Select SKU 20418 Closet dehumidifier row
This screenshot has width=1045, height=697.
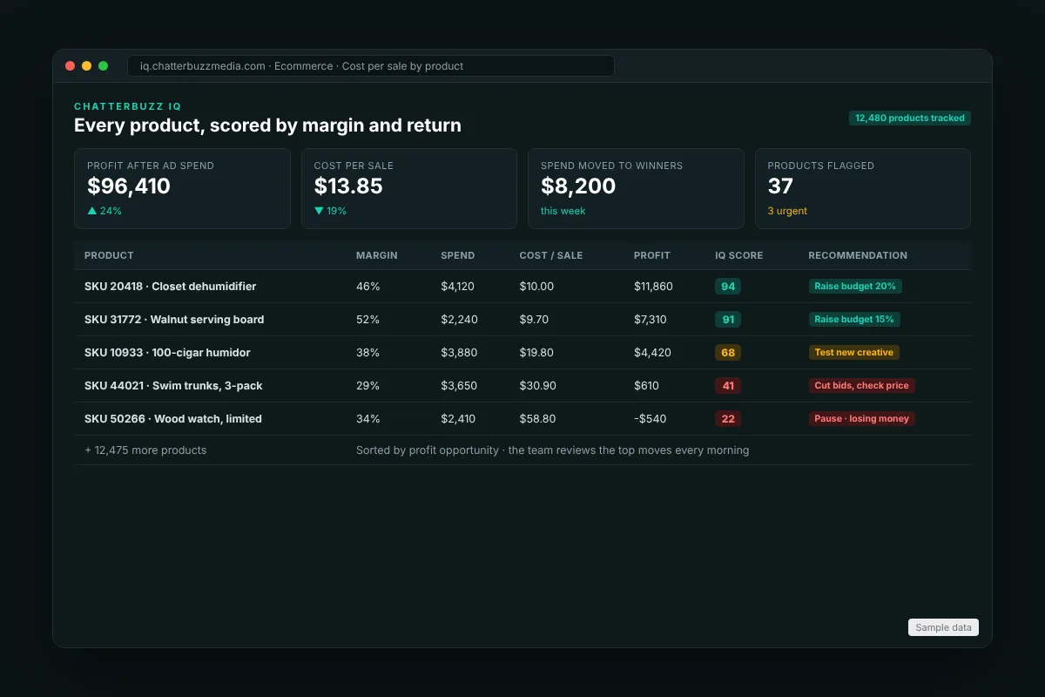pos(522,287)
